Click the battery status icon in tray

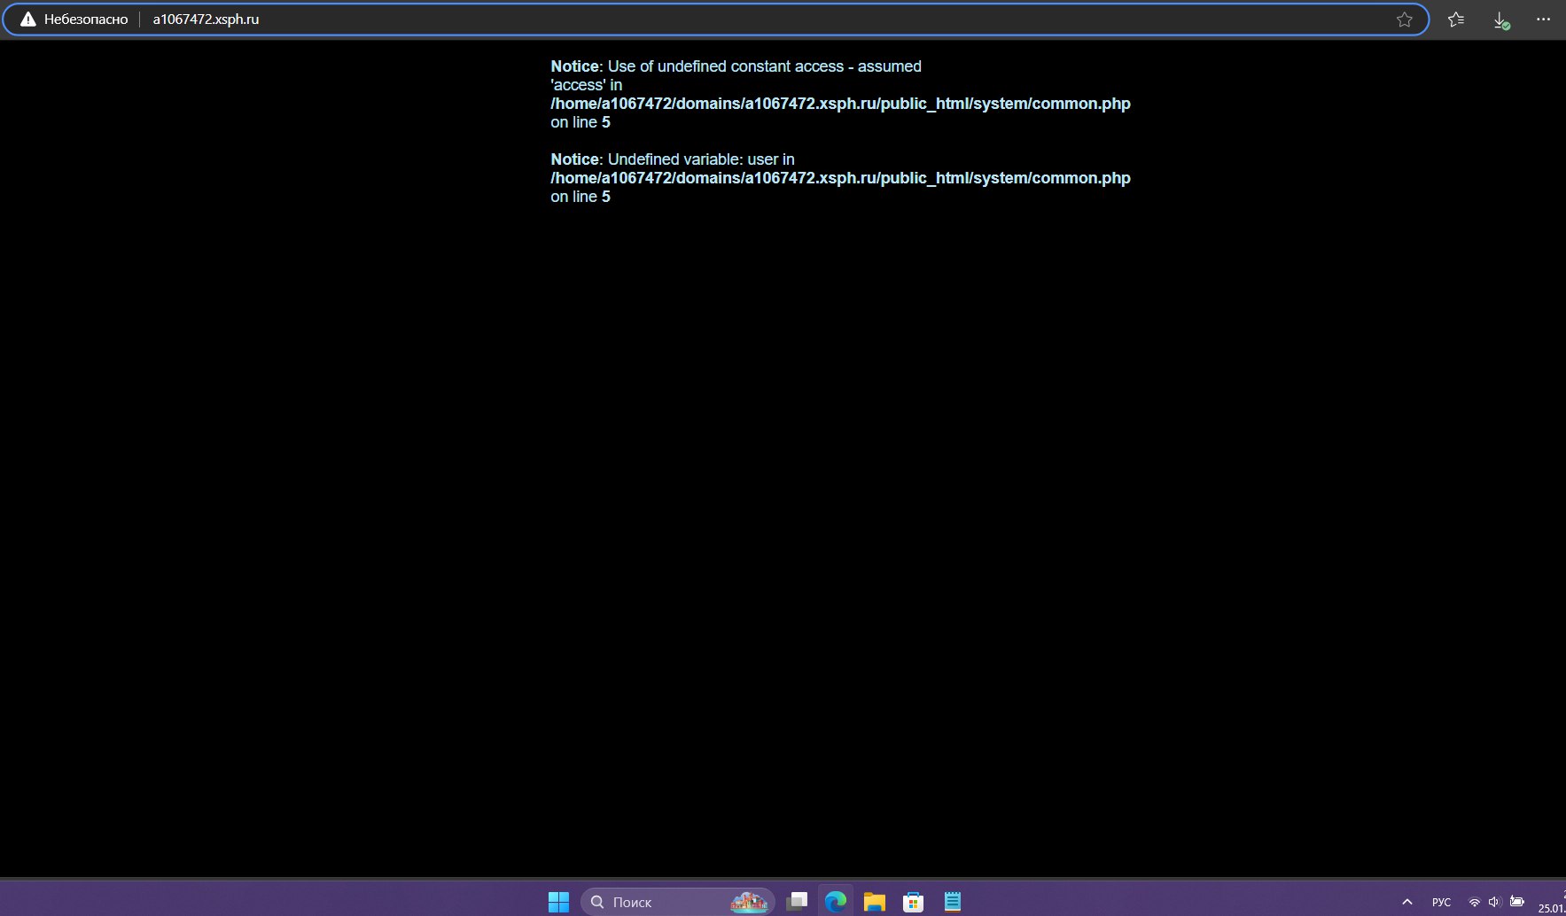pos(1517,902)
